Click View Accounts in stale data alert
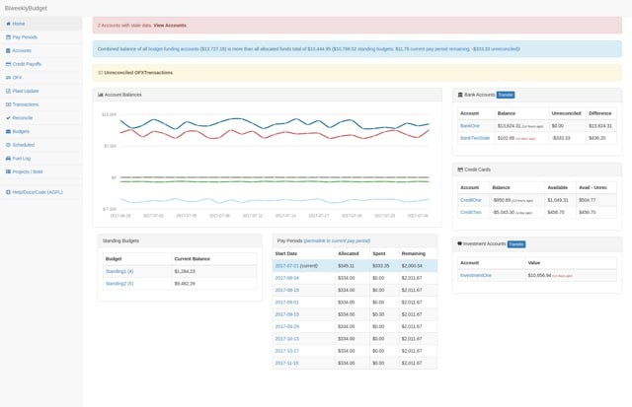The width and height of the screenshot is (632, 407). (170, 26)
